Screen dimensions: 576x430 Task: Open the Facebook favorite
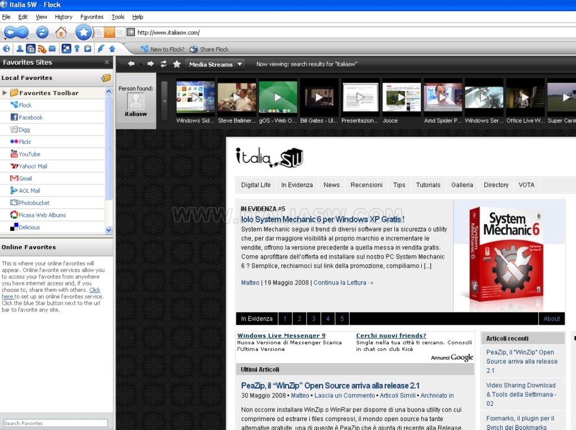click(x=26, y=117)
